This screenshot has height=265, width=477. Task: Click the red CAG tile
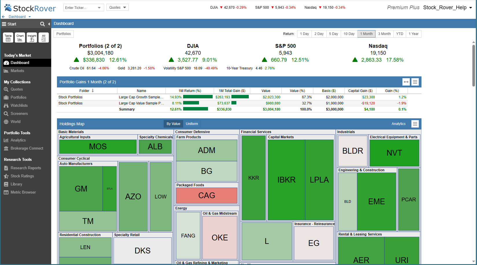tap(207, 196)
